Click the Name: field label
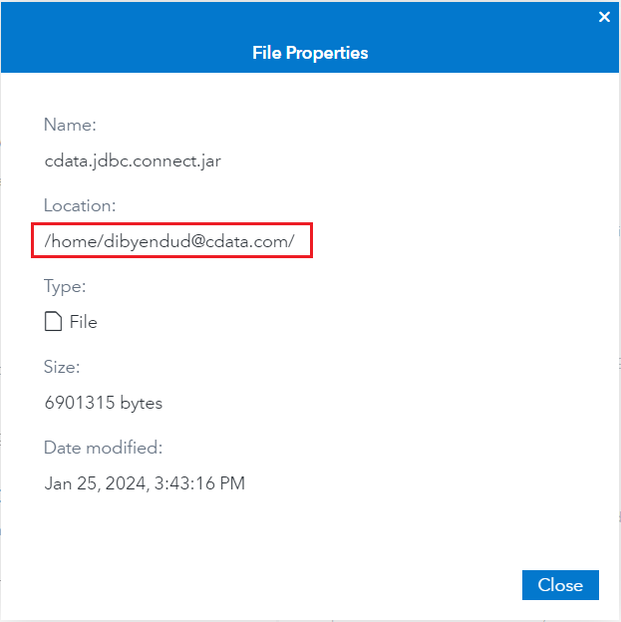621x622 pixels. [x=70, y=125]
